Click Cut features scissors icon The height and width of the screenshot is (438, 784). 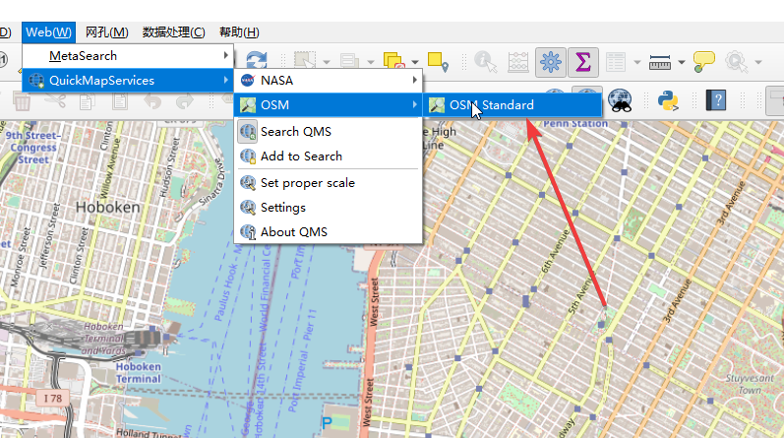coord(55,100)
